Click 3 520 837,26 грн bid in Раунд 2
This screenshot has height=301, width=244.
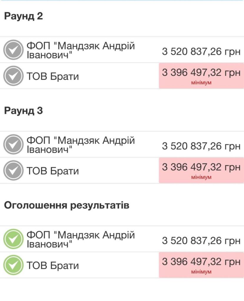[x=201, y=51]
